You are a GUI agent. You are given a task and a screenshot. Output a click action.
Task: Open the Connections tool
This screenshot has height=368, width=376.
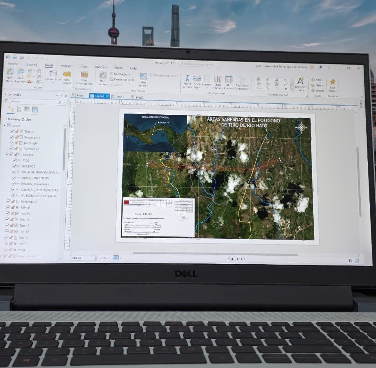53,76
